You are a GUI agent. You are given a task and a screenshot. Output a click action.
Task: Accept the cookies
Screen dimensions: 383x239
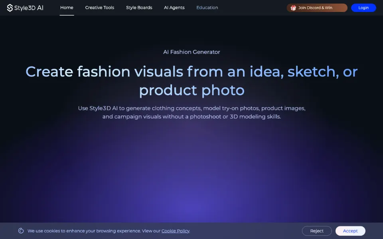pyautogui.click(x=350, y=231)
